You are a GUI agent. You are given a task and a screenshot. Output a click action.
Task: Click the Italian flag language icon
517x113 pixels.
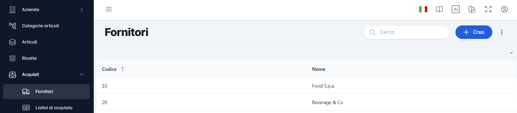tap(423, 9)
